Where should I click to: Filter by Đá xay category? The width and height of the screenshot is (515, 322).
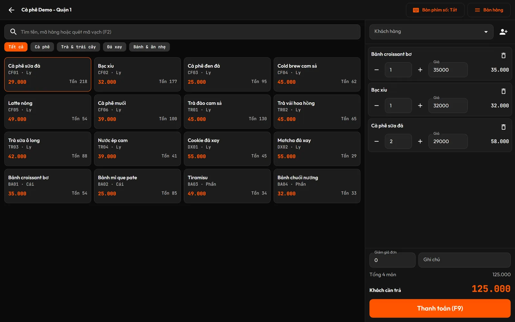(115, 47)
